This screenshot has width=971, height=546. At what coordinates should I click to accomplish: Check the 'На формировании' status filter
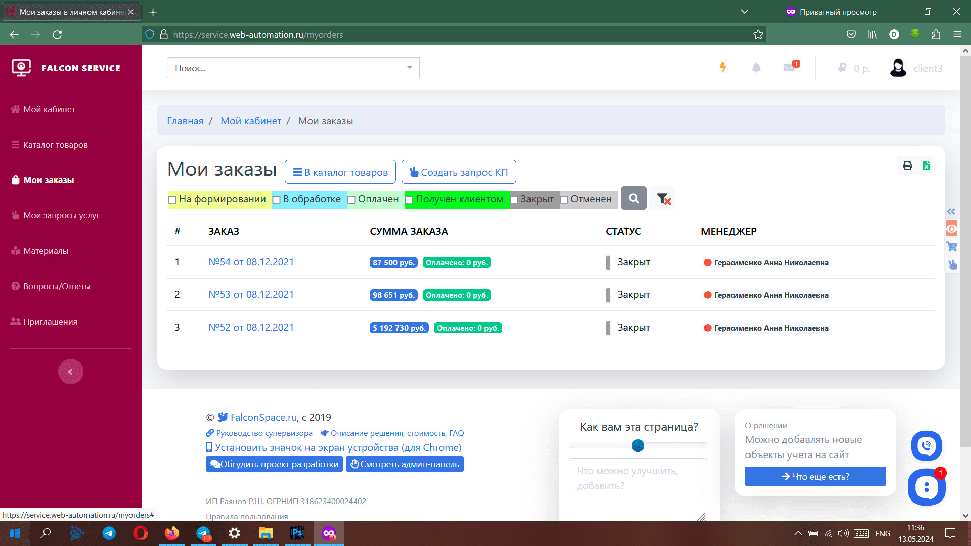172,200
